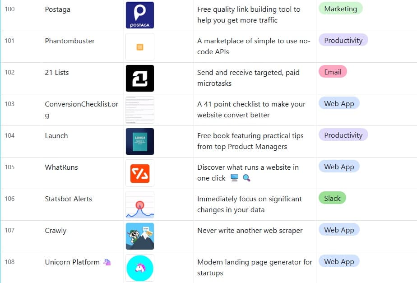Image resolution: width=417 pixels, height=283 pixels.
Task: Open the Statsbot Alerts chart icon
Action: click(140, 204)
